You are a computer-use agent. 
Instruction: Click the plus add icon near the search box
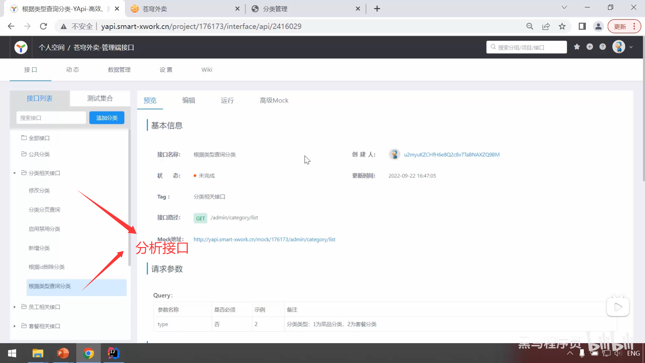point(590,47)
